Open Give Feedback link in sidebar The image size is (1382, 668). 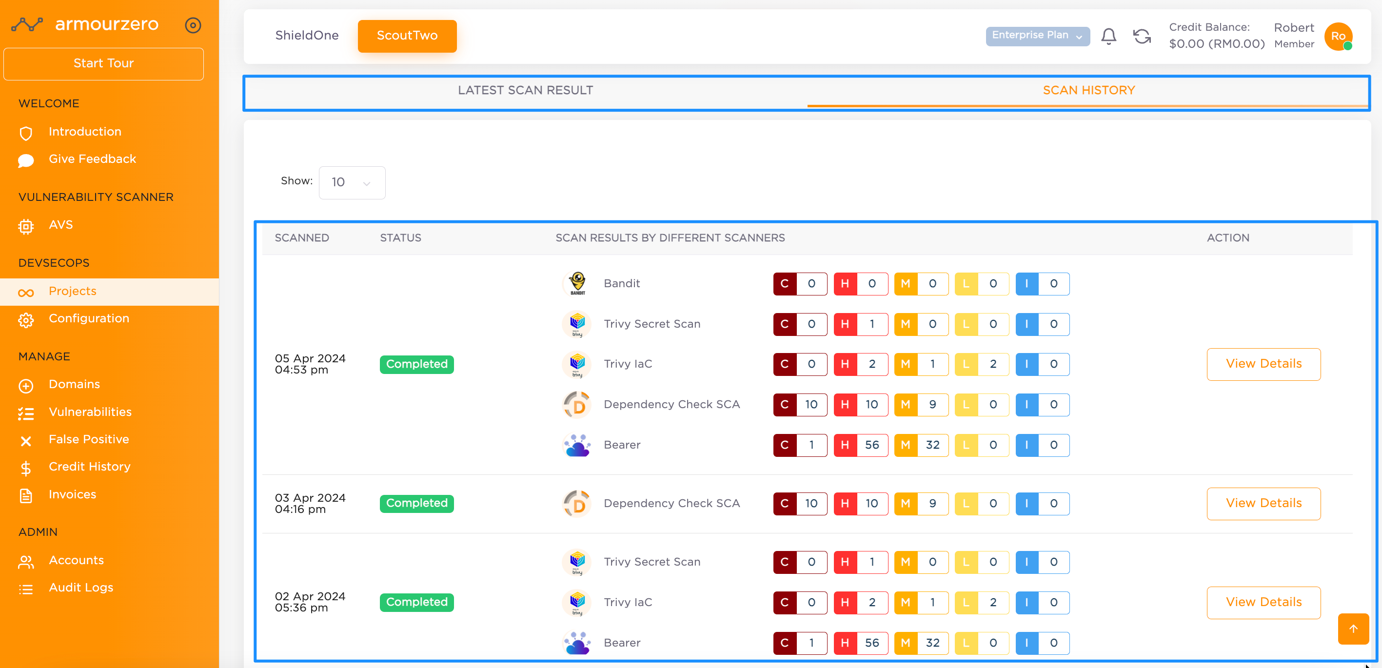(x=92, y=159)
